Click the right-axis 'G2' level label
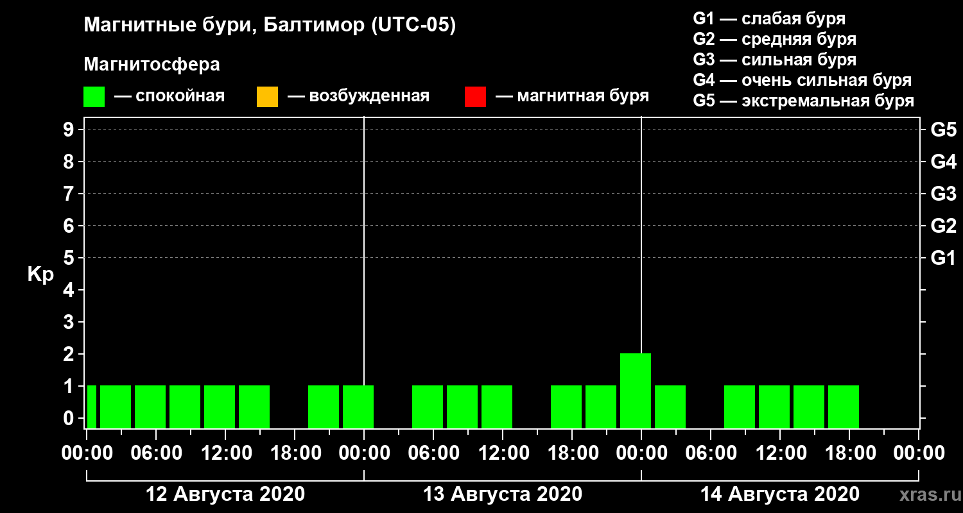 tap(943, 226)
